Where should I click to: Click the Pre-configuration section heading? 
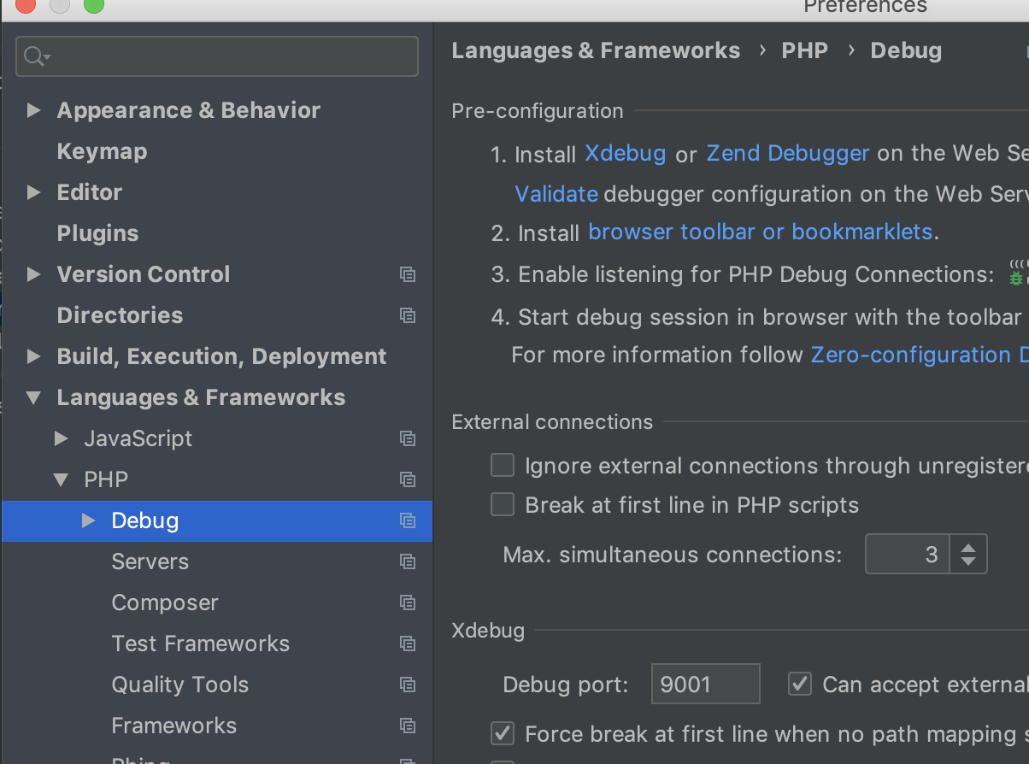[x=538, y=111]
